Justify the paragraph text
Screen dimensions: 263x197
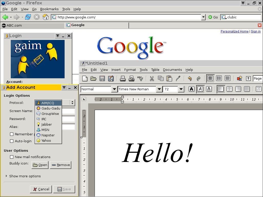[247, 89]
